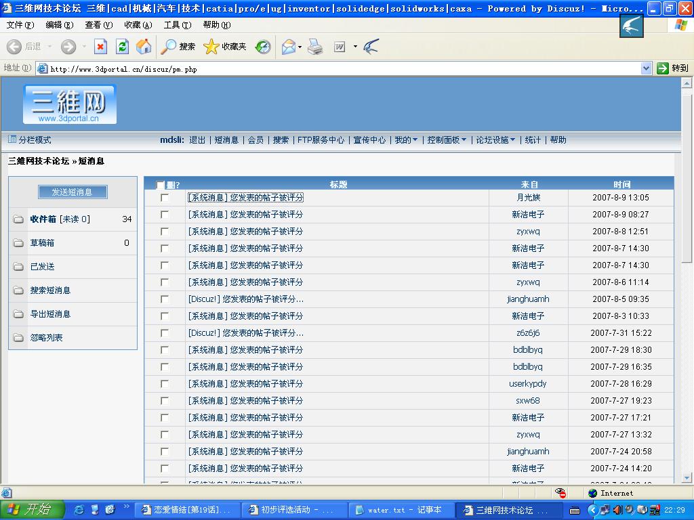Switch to water.txt Notepad taskbar window
This screenshot has height=520, width=694.
pyautogui.click(x=401, y=510)
